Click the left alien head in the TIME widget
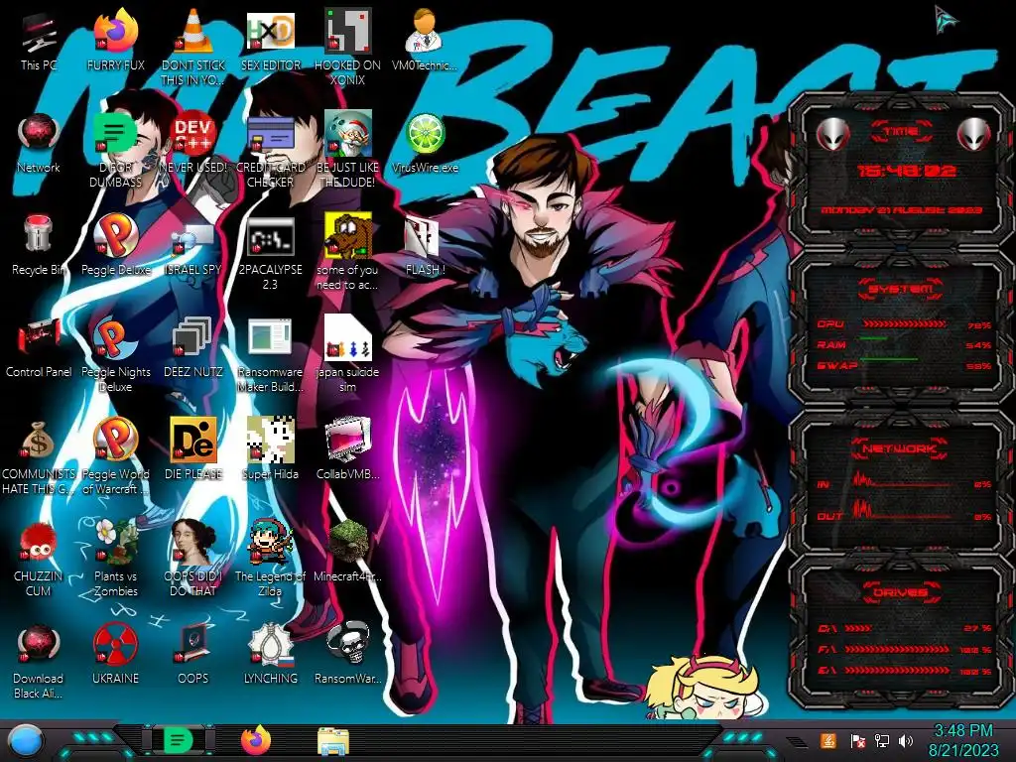This screenshot has height=762, width=1016. pos(832,134)
